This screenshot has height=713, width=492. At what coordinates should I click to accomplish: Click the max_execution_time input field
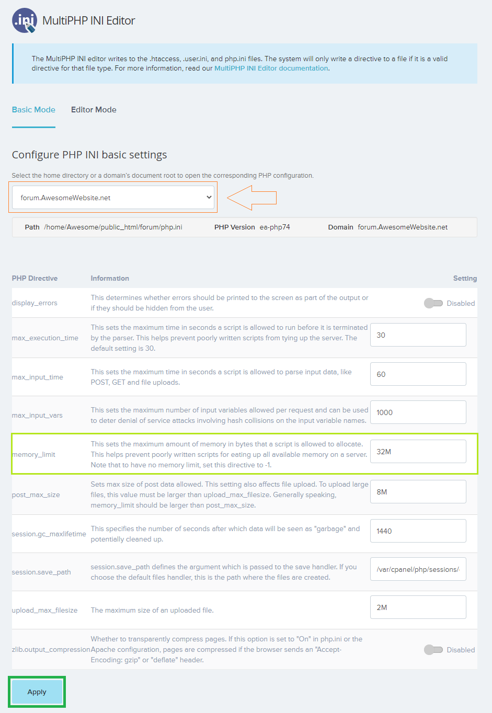click(418, 335)
